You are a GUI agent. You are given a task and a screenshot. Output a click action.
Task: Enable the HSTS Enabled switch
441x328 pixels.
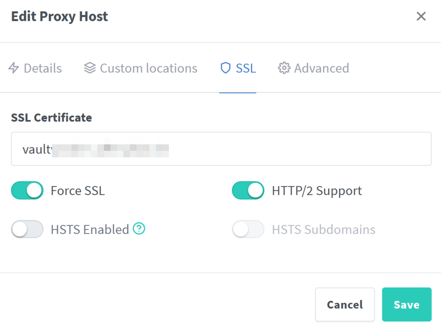tap(27, 229)
